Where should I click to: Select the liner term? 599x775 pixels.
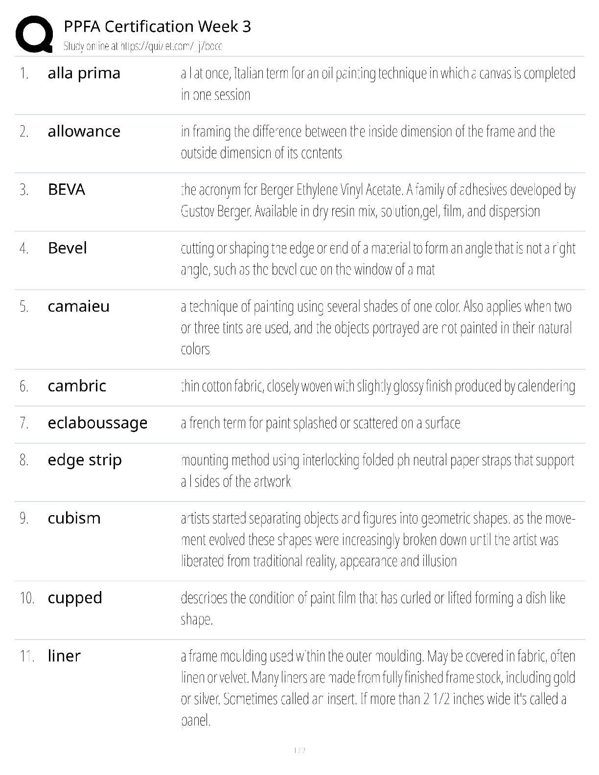(64, 656)
